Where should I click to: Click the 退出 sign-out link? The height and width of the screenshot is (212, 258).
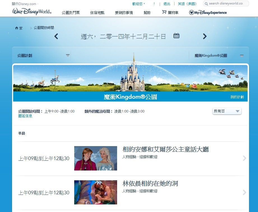click(x=167, y=4)
